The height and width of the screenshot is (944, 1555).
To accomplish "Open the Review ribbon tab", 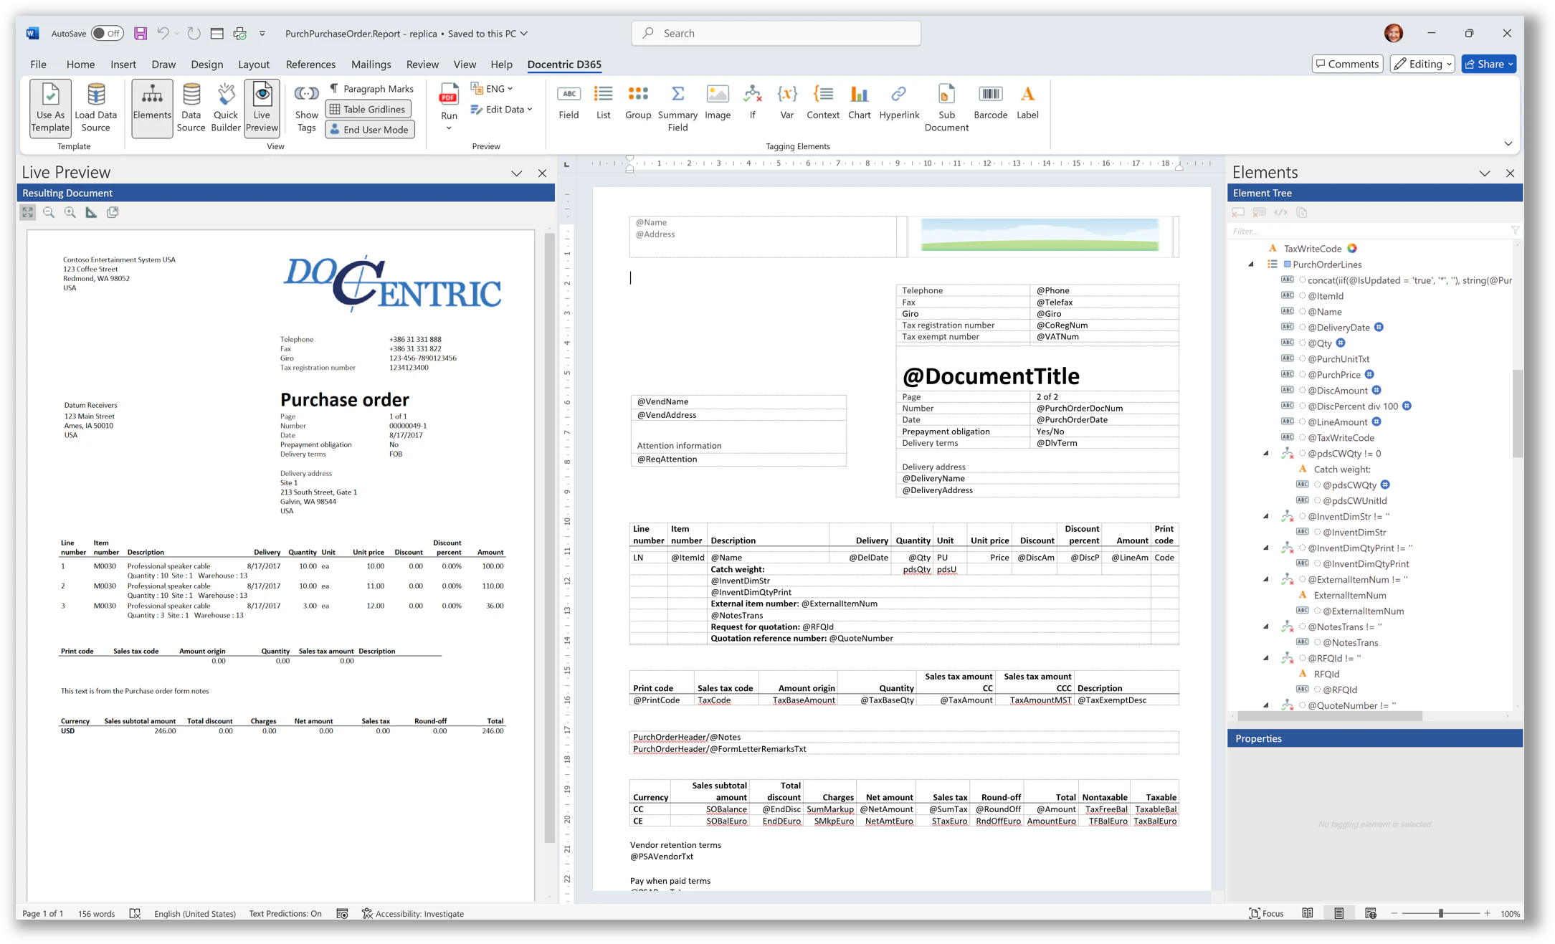I will pos(422,64).
